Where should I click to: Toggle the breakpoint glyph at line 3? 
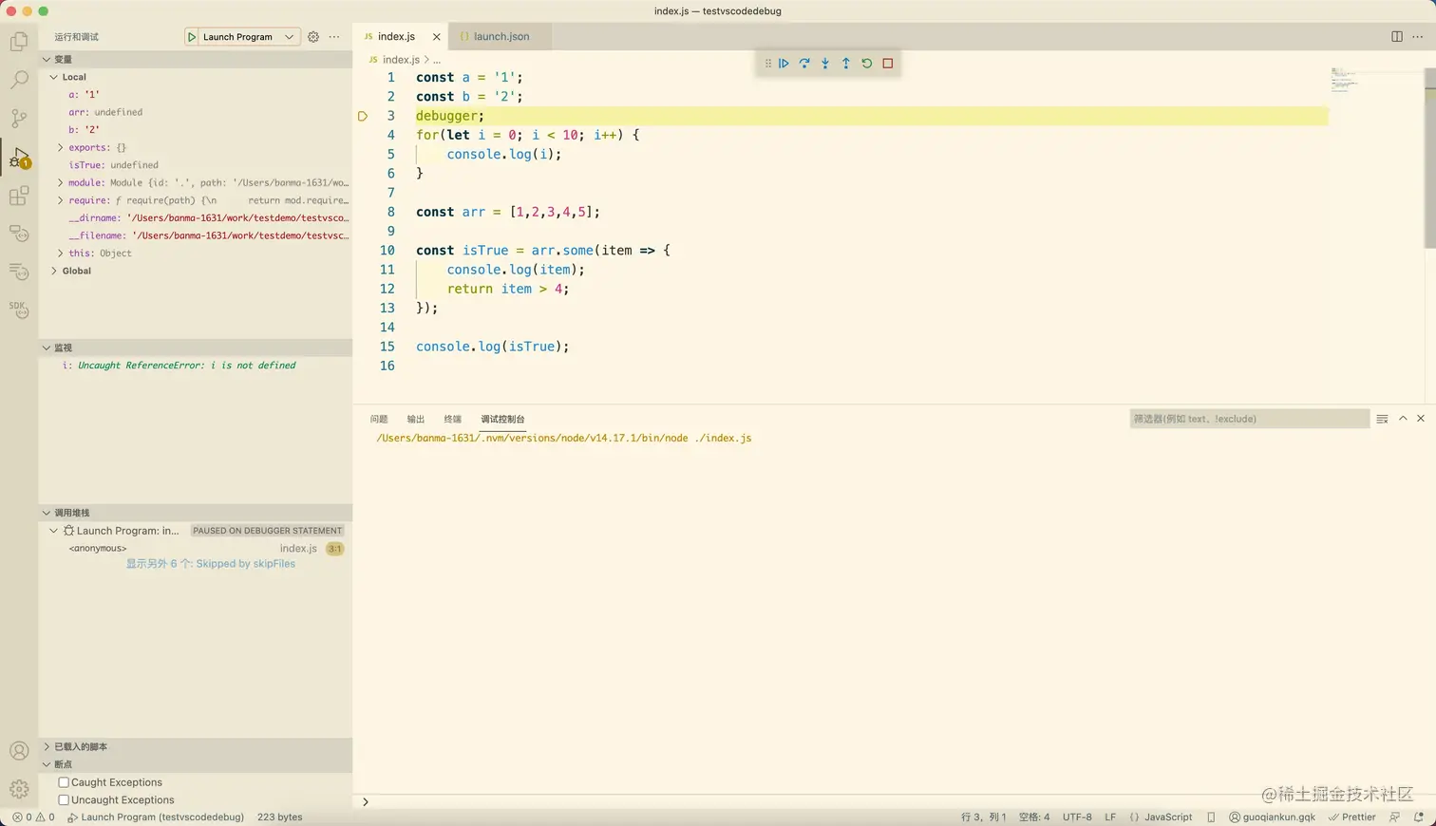point(363,116)
